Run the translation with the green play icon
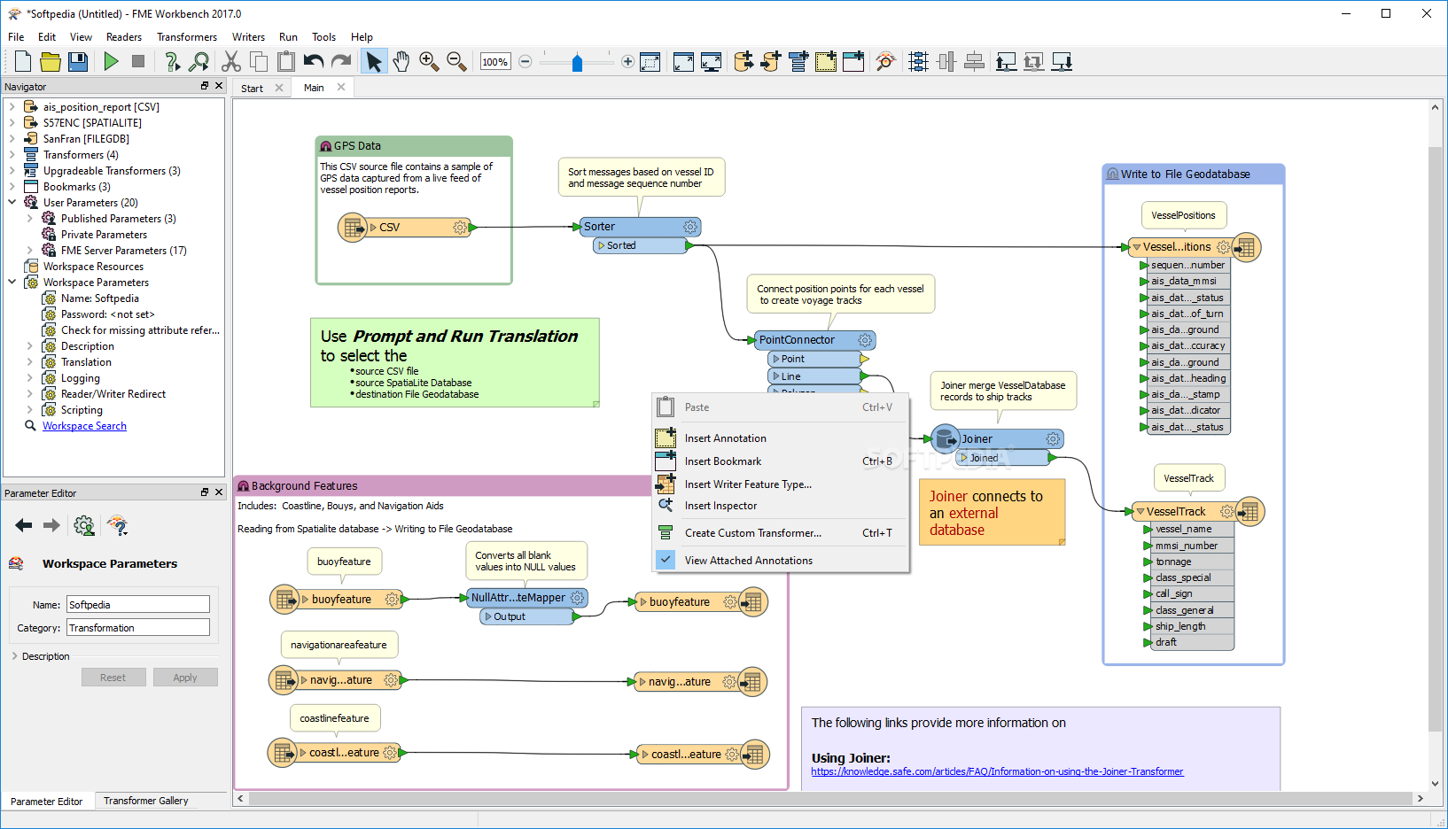Viewport: 1448px width, 829px height. (111, 61)
